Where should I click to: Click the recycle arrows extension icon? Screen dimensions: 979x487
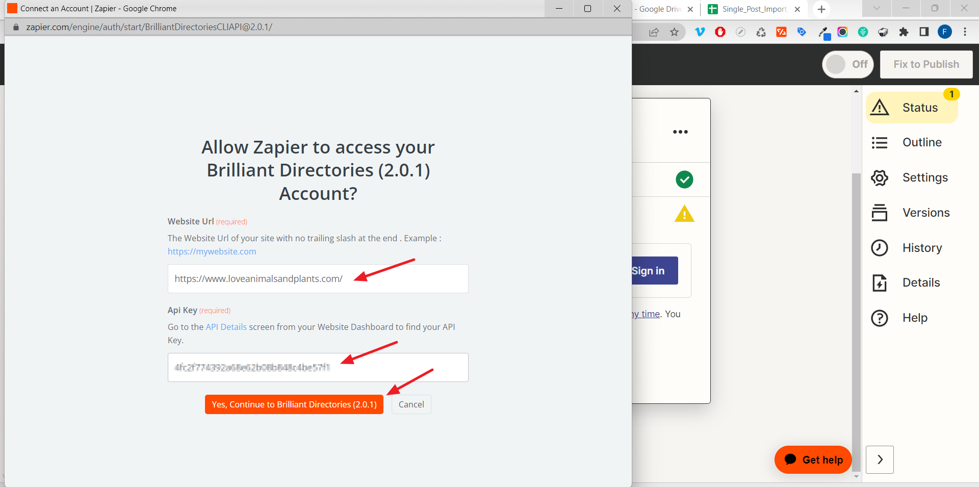pyautogui.click(x=761, y=32)
